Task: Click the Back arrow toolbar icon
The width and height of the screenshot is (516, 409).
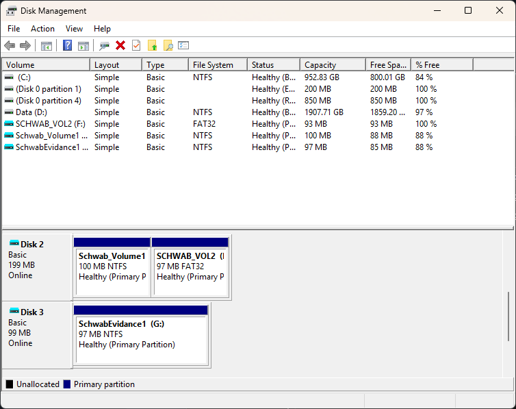Action: [10, 45]
